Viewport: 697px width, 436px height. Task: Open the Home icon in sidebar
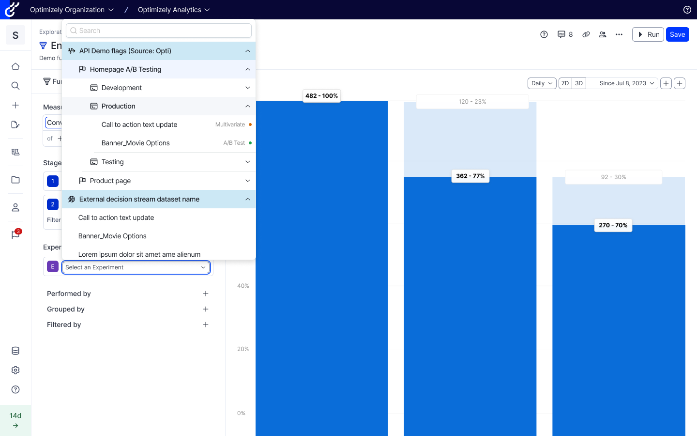click(15, 66)
